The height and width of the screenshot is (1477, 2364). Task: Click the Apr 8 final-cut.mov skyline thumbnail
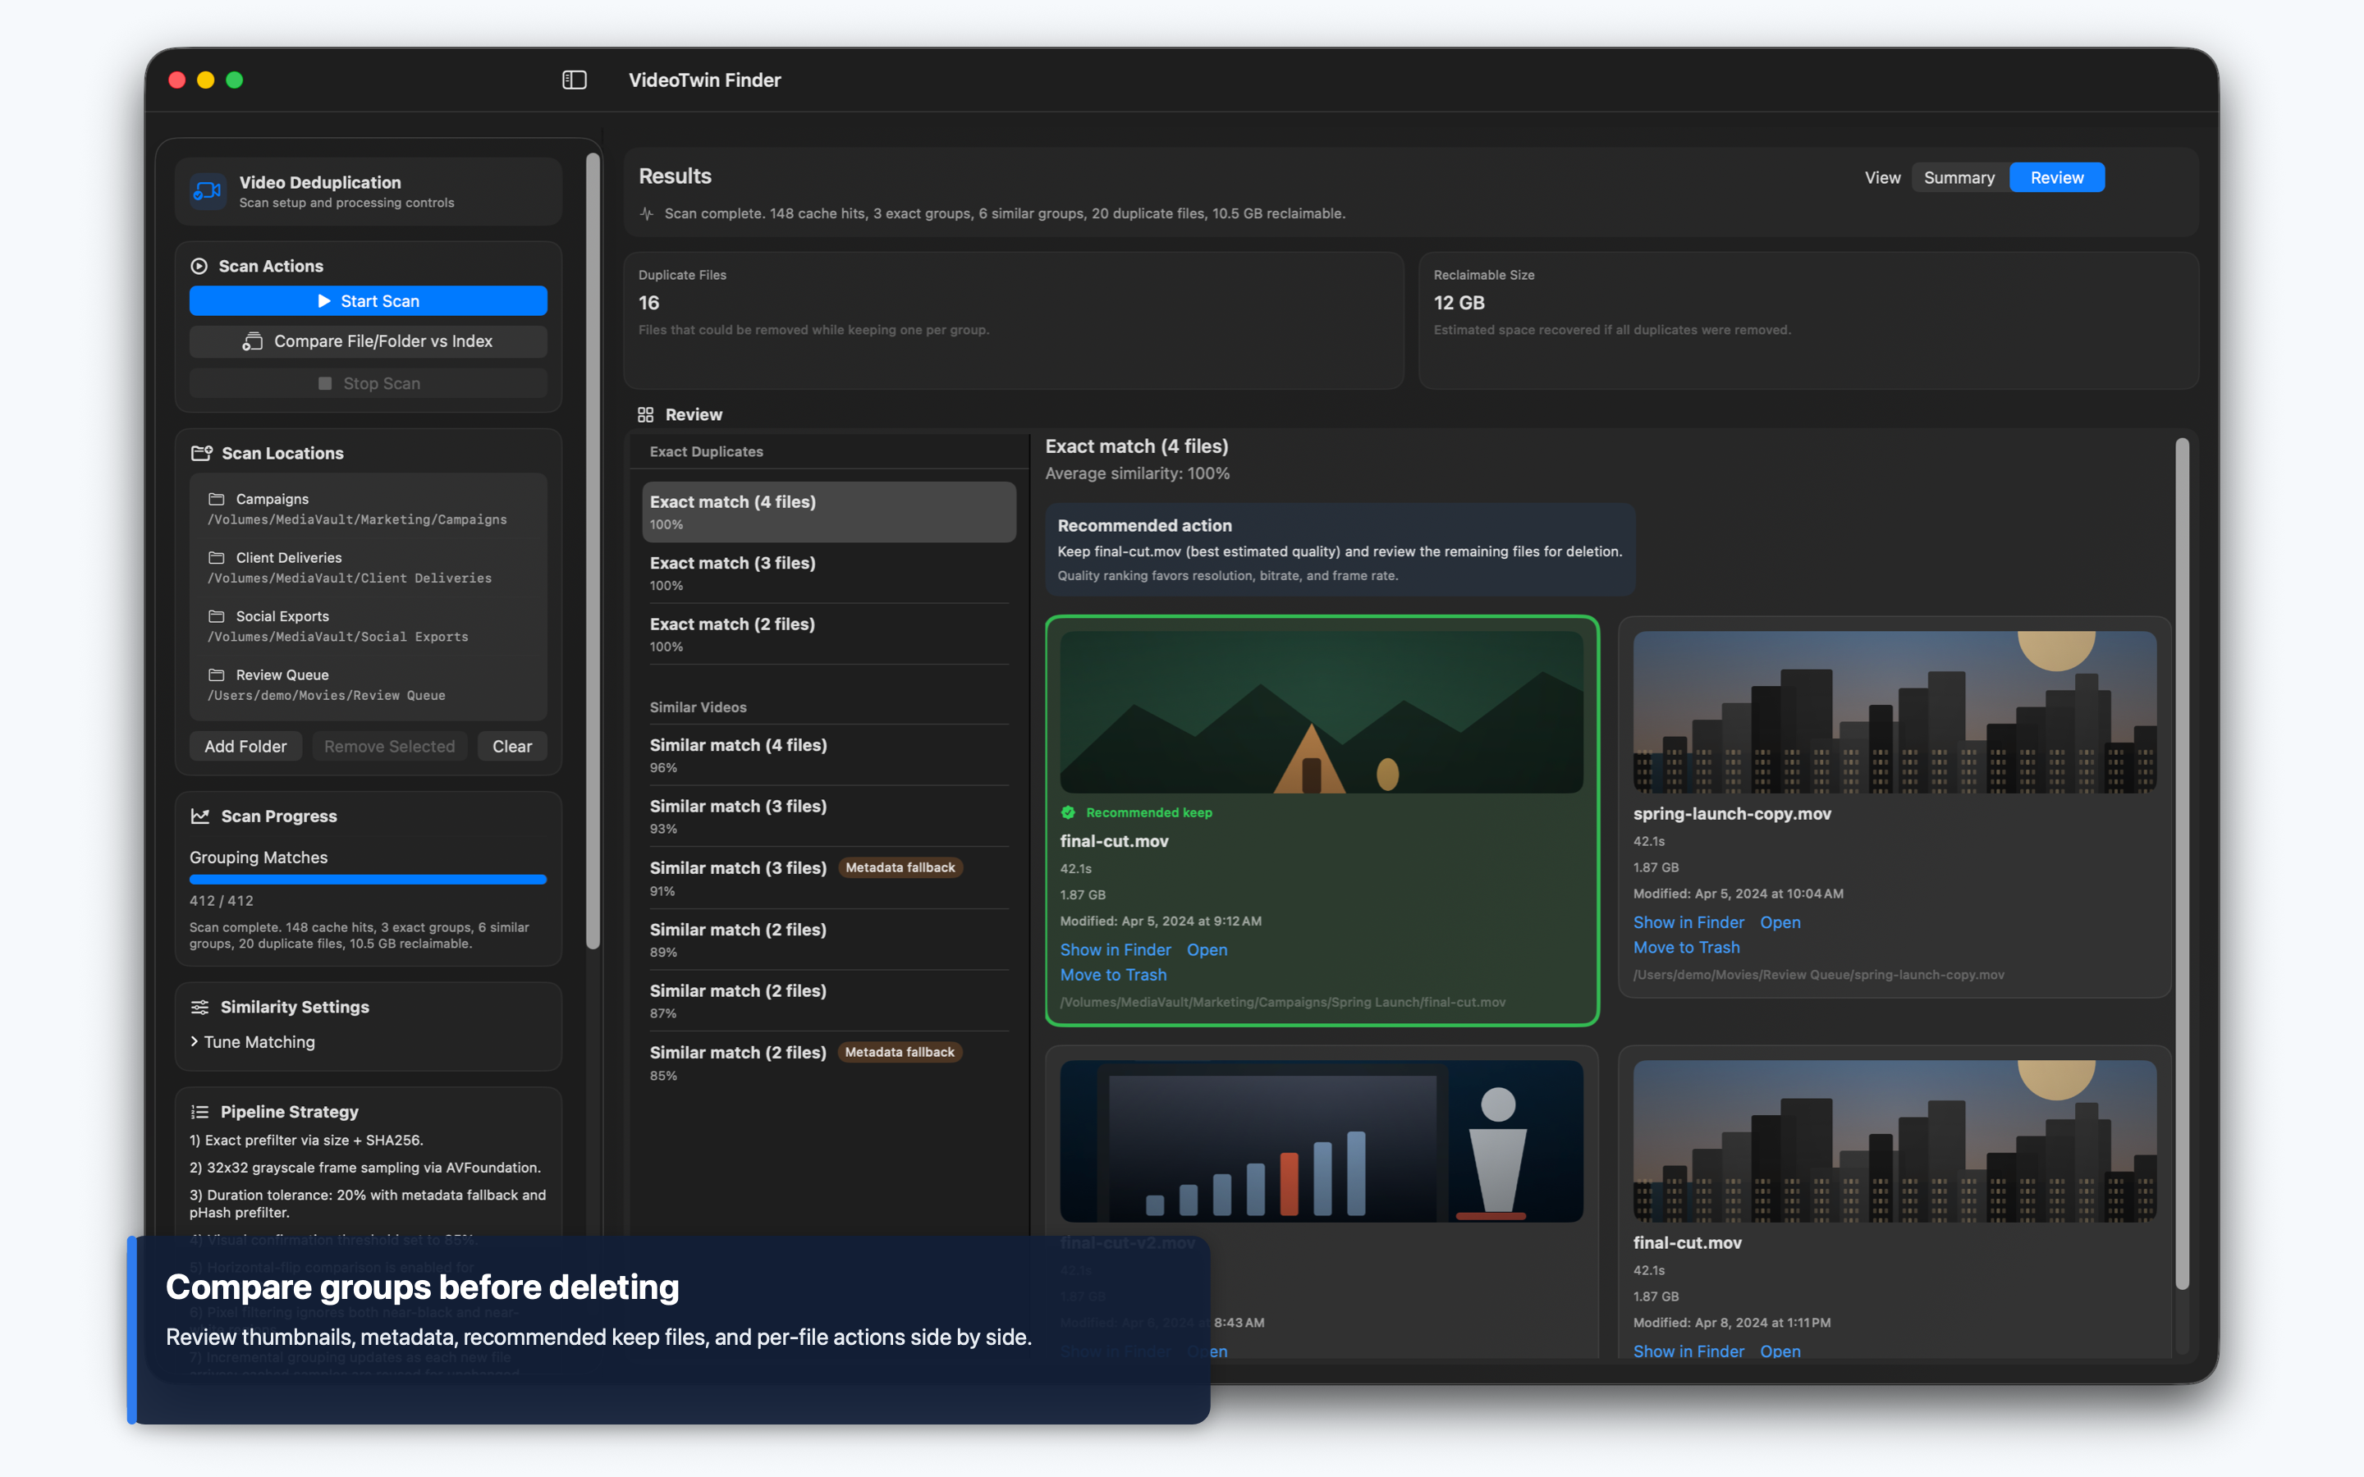1894,1141
